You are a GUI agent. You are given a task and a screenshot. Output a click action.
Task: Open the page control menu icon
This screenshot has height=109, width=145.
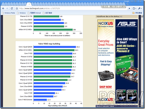point(134,8)
